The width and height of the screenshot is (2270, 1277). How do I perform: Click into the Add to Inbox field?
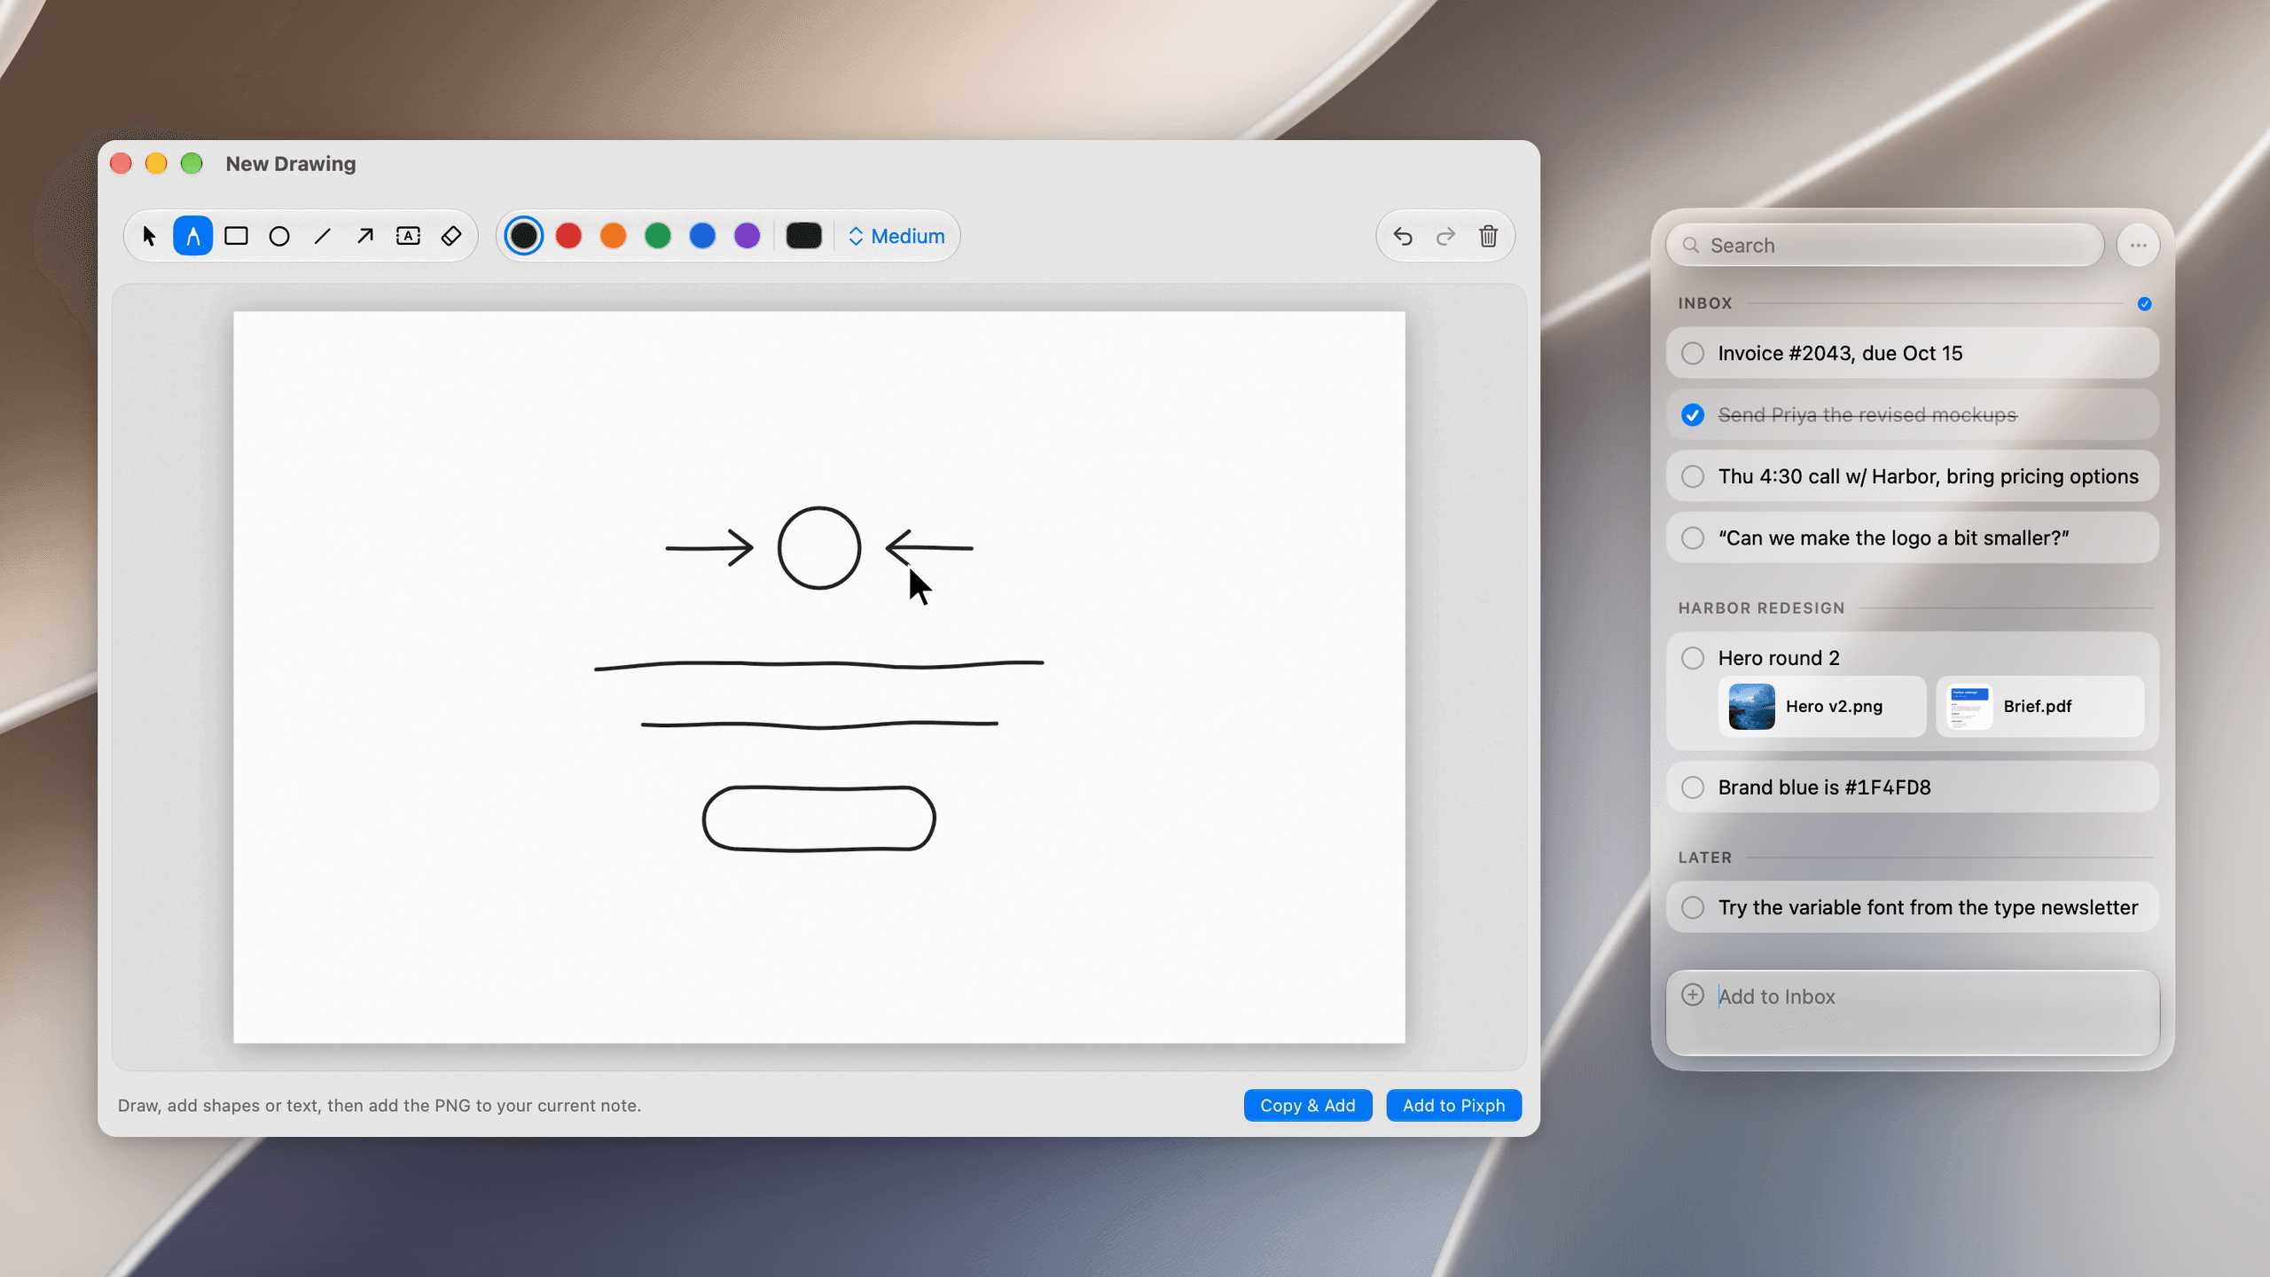coord(1913,1012)
